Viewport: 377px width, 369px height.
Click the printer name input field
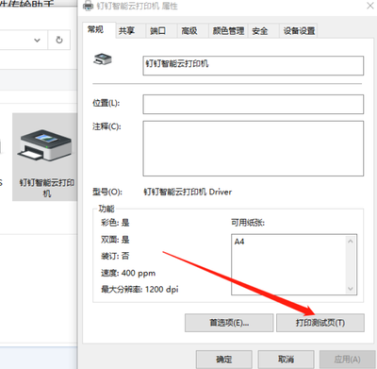tap(254, 65)
